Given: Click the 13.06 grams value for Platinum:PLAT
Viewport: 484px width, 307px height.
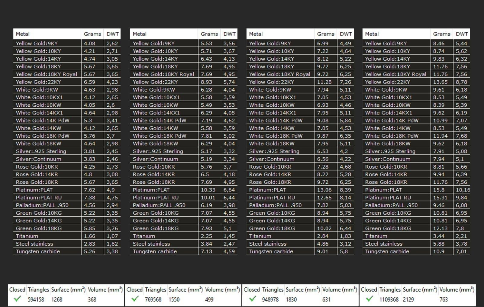Looking at the screenshot, I should point(324,190).
